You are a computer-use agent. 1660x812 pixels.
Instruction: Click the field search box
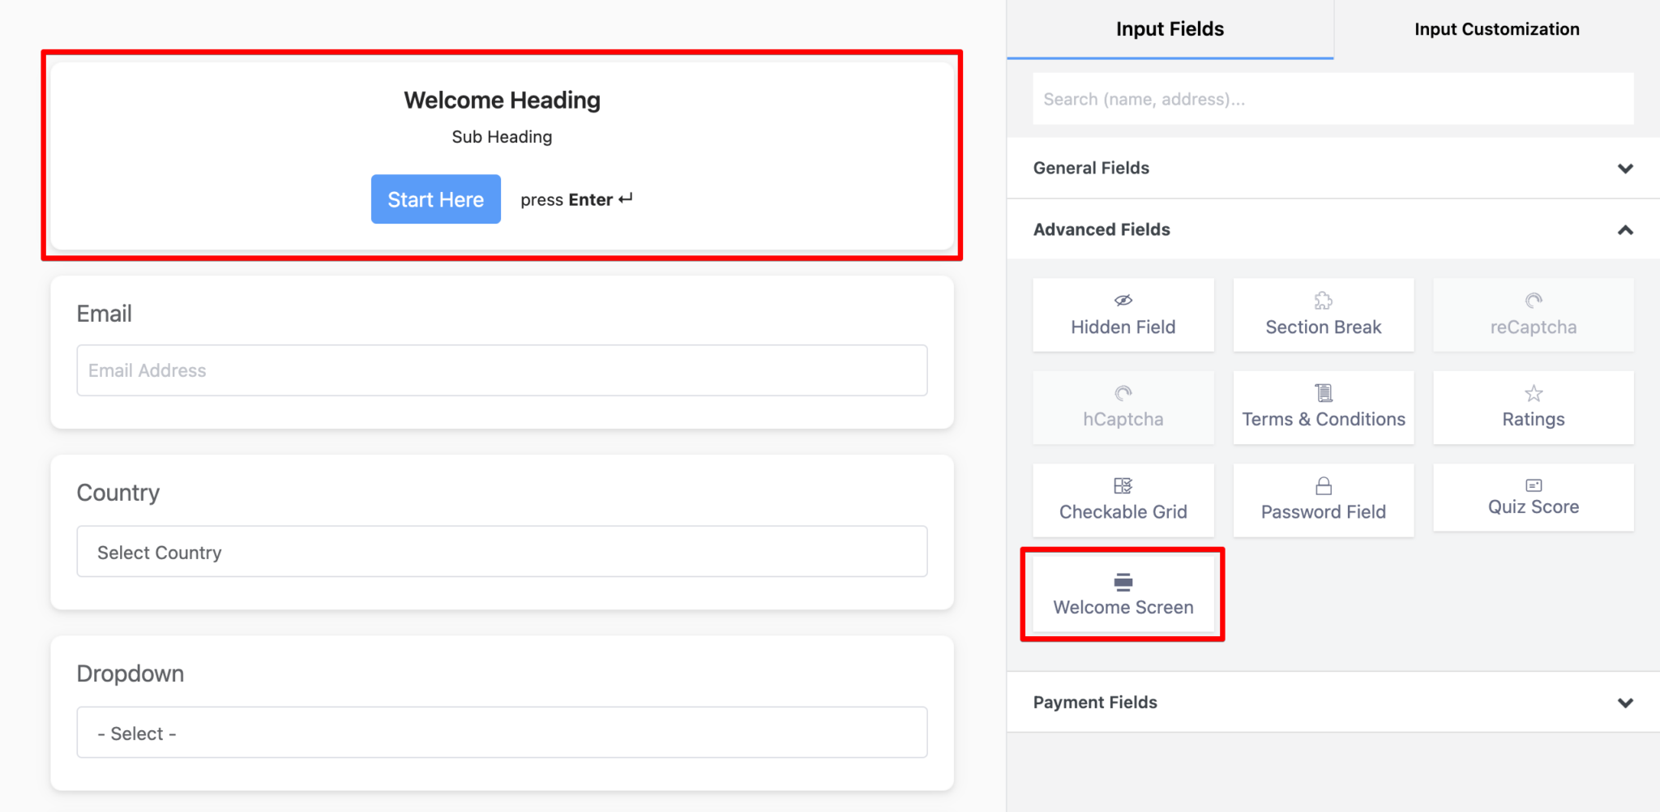1332,98
